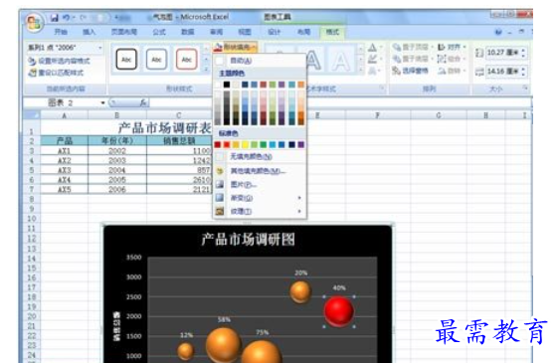
Task: Expand the chart element dropdown showing 2006
Action: tap(100, 48)
